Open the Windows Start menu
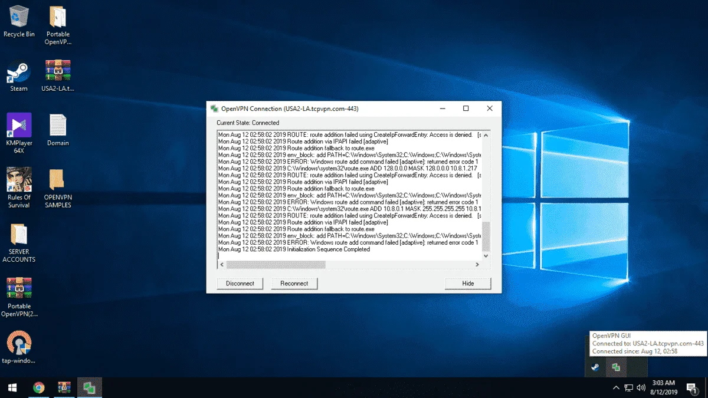 coord(12,387)
